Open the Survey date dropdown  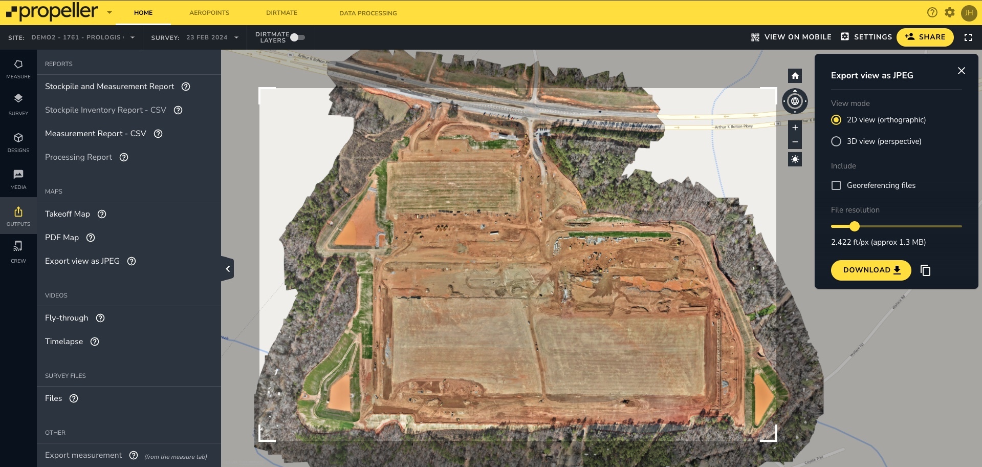(x=236, y=37)
